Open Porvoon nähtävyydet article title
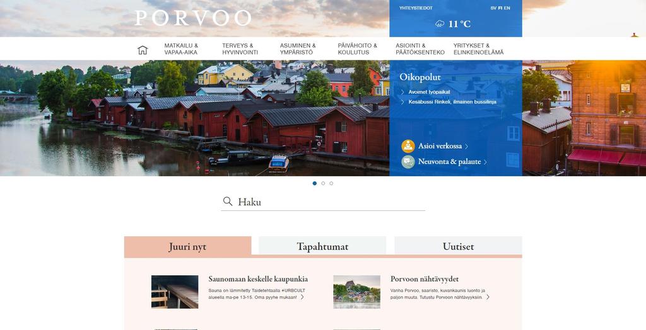This screenshot has height=330, width=646. click(x=425, y=279)
